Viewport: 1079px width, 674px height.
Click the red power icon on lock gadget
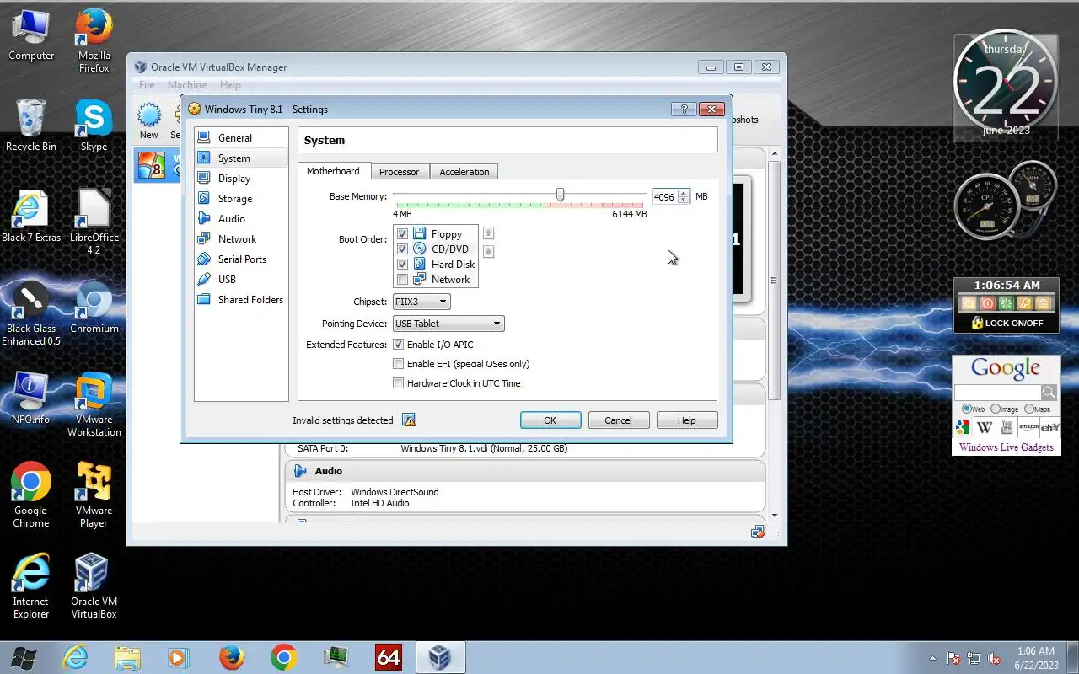(987, 303)
